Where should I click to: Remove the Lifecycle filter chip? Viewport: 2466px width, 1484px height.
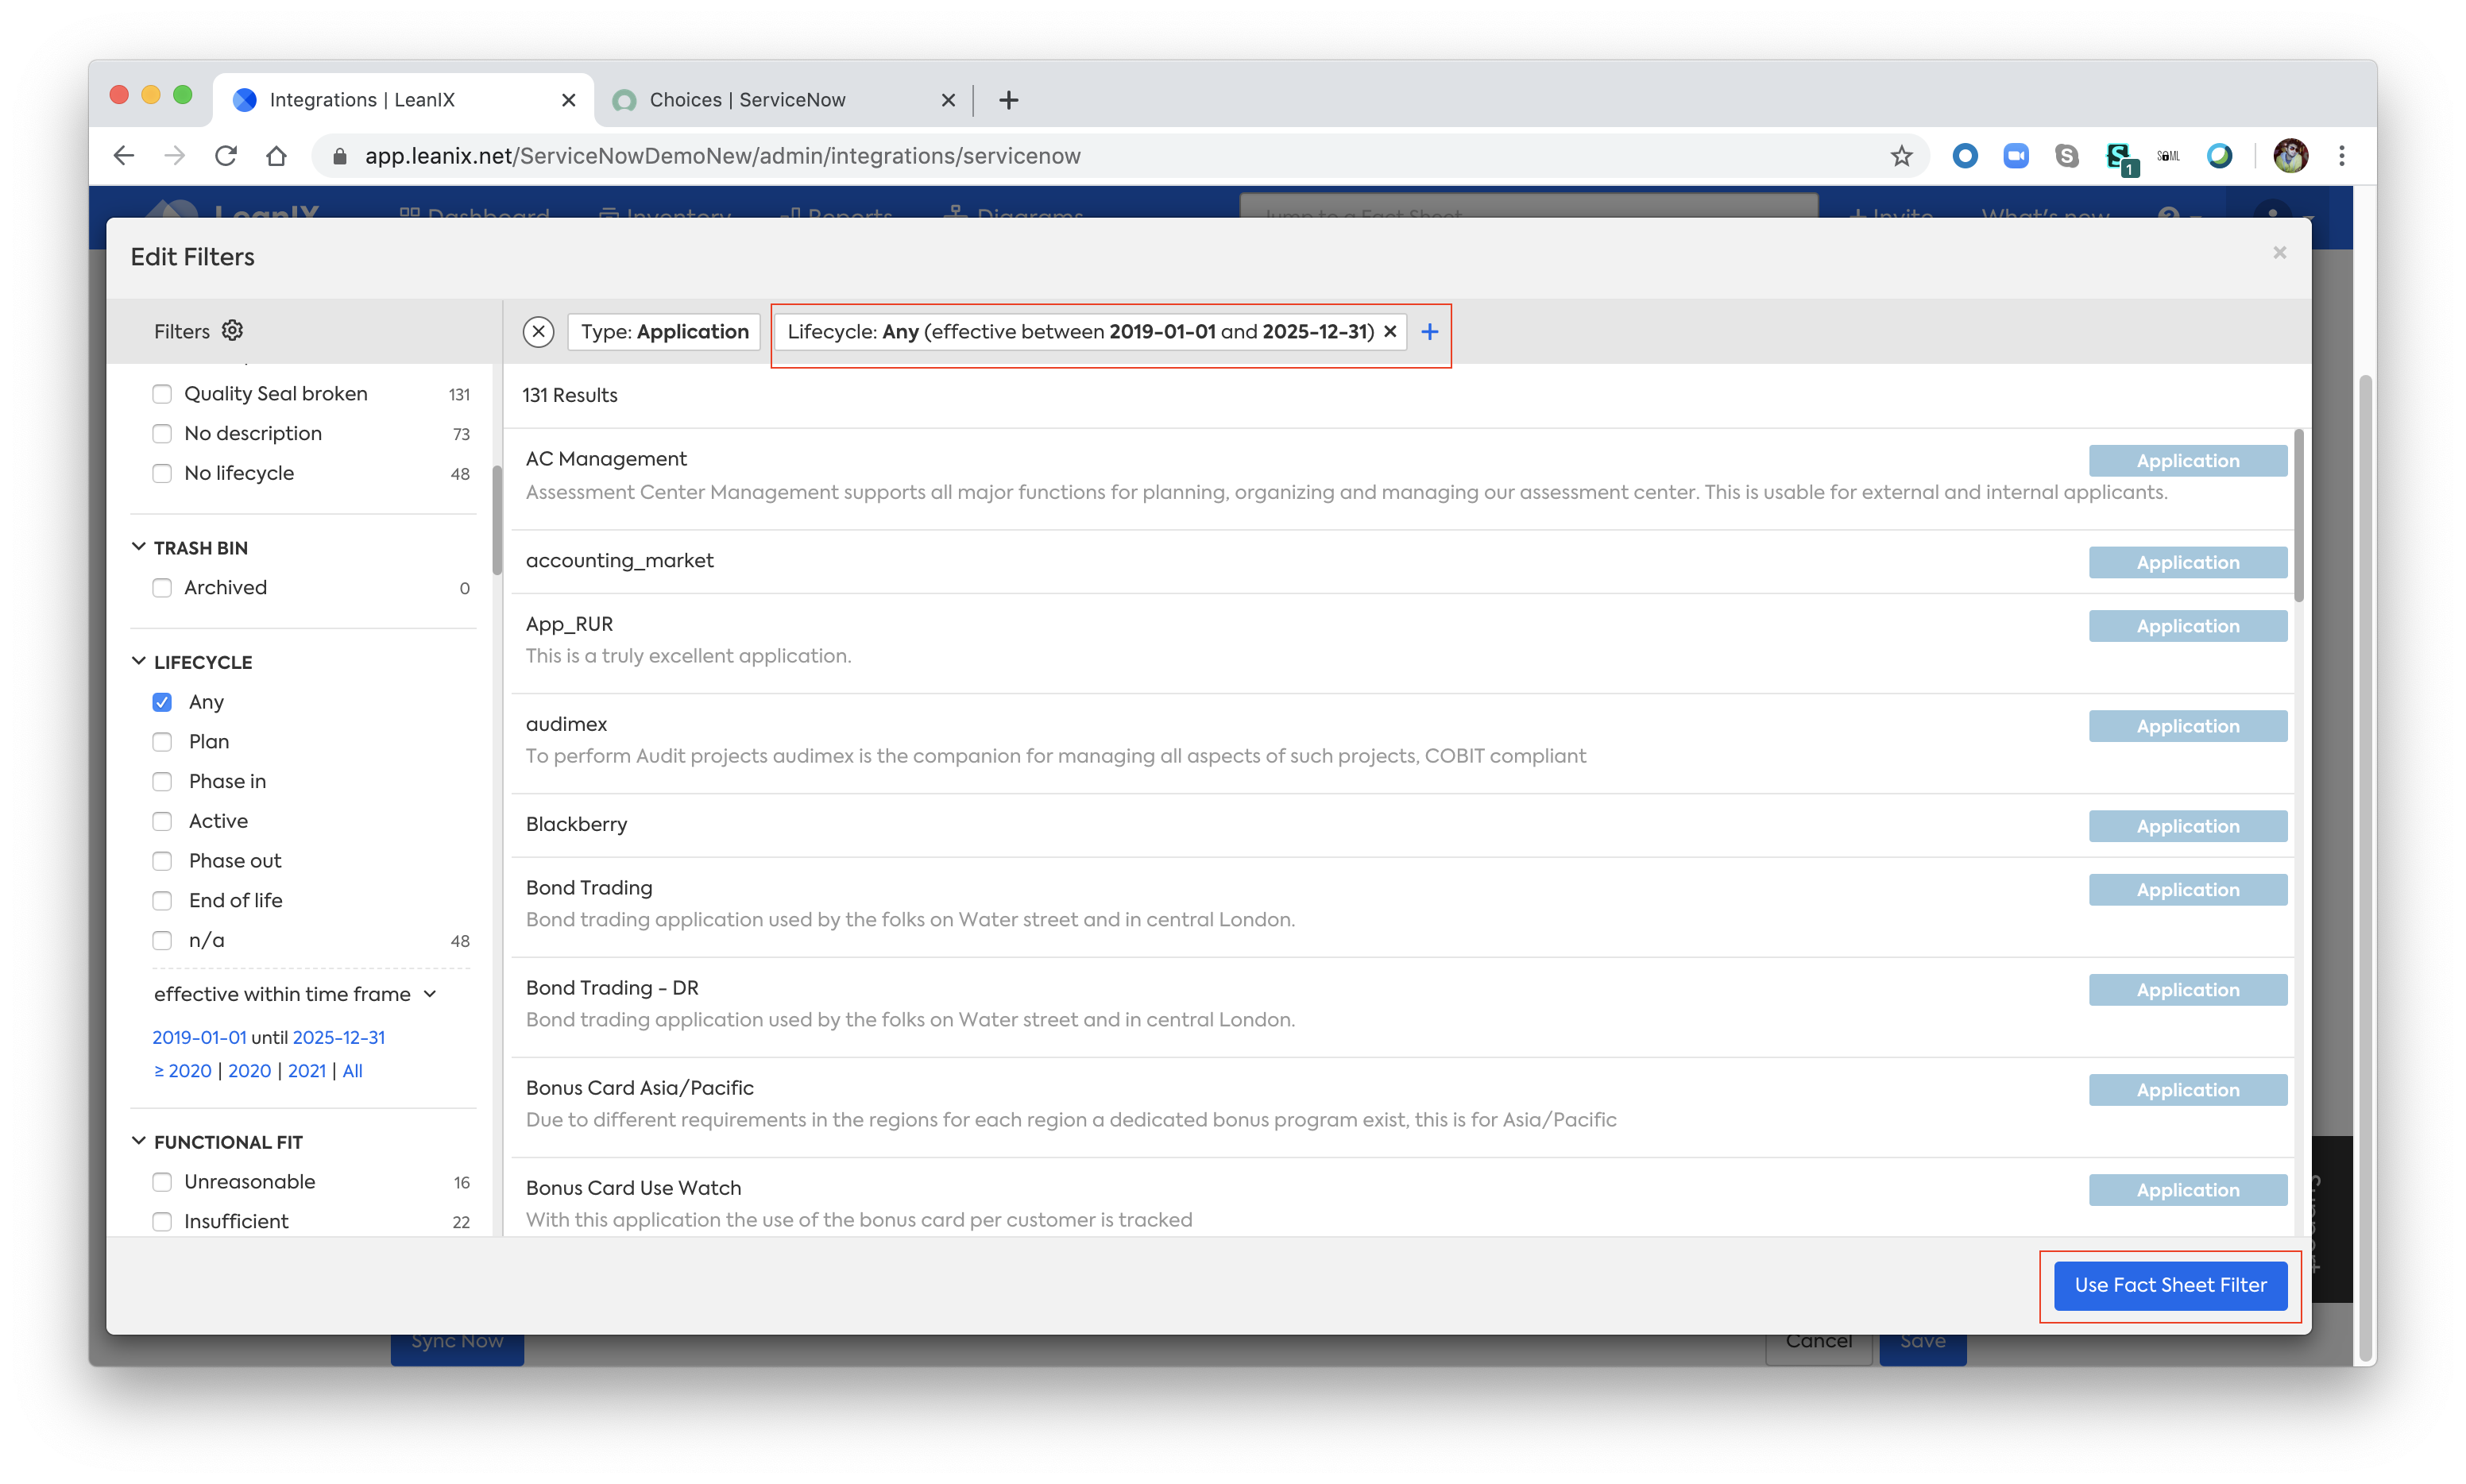point(1390,332)
